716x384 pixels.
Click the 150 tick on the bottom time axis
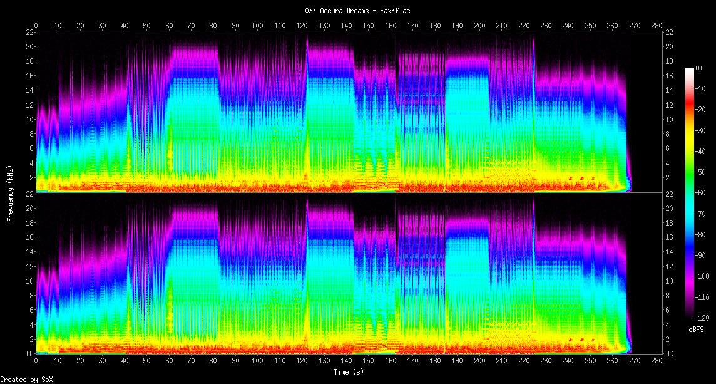(368, 361)
